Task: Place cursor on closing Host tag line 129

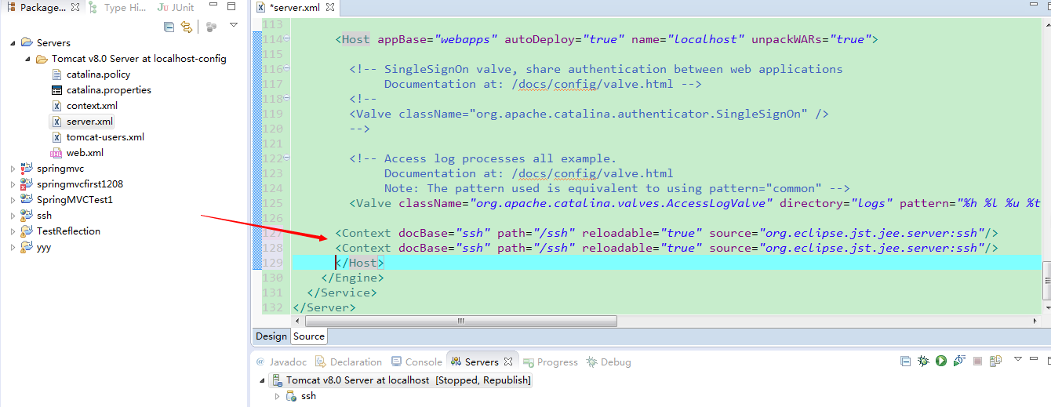Action: click(x=359, y=263)
